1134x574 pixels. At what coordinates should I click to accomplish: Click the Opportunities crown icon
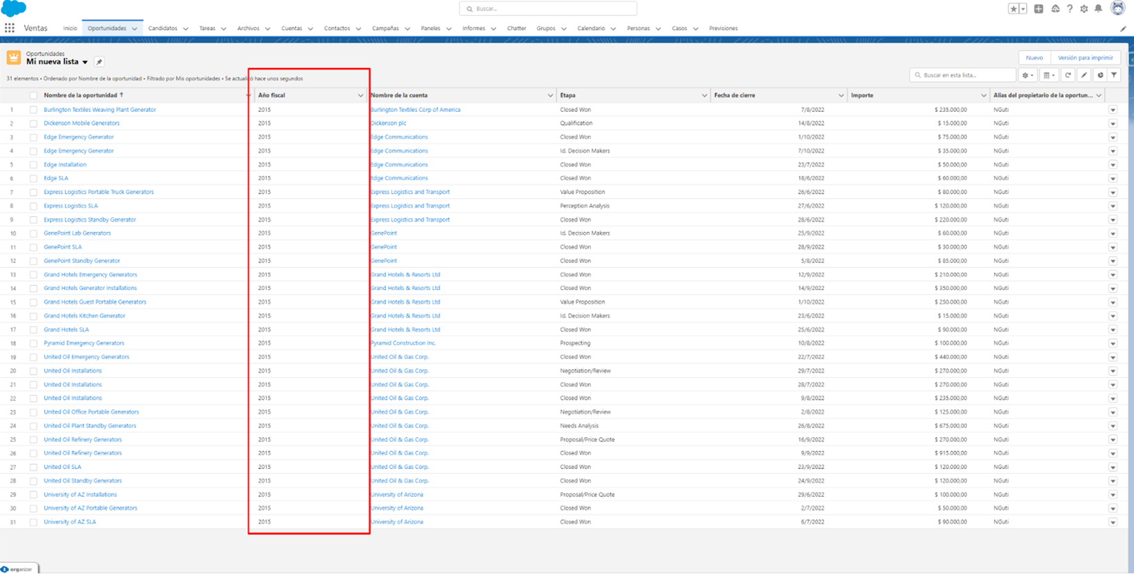(14, 58)
